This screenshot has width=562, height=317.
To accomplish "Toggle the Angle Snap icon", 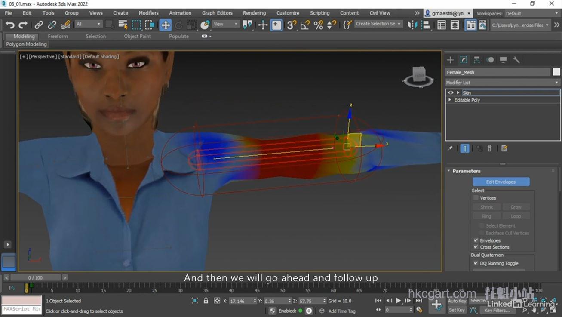I will pos(305,25).
